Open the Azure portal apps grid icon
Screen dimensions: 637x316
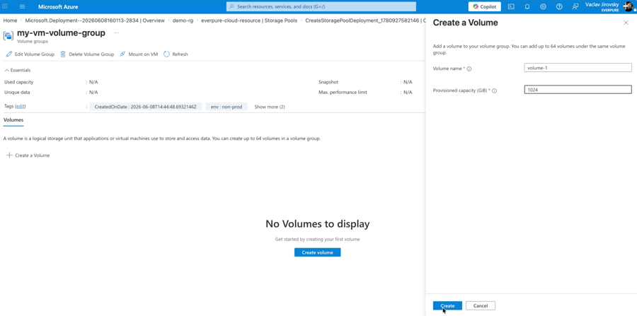[x=5, y=6]
